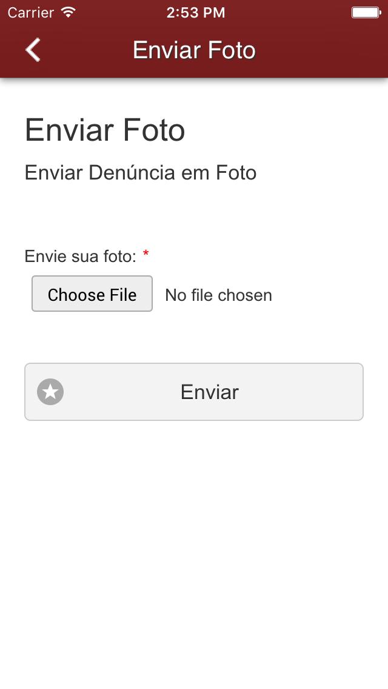Click the blank white area below the Enviar button
The height and width of the screenshot is (689, 388).
tap(194, 550)
